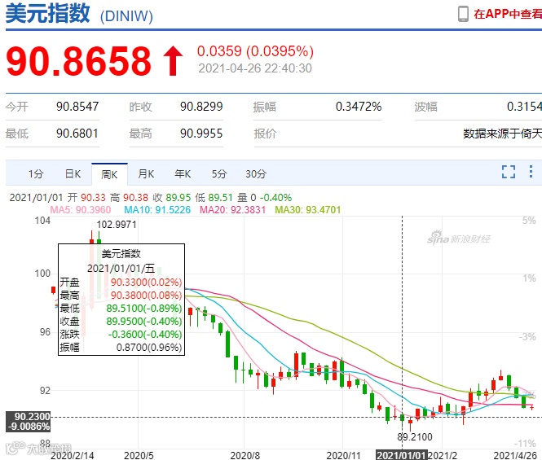Image resolution: width=542 pixels, height=460 pixels.
Task: Click the highlighted date label 2021/01/01
Action: 402,455
